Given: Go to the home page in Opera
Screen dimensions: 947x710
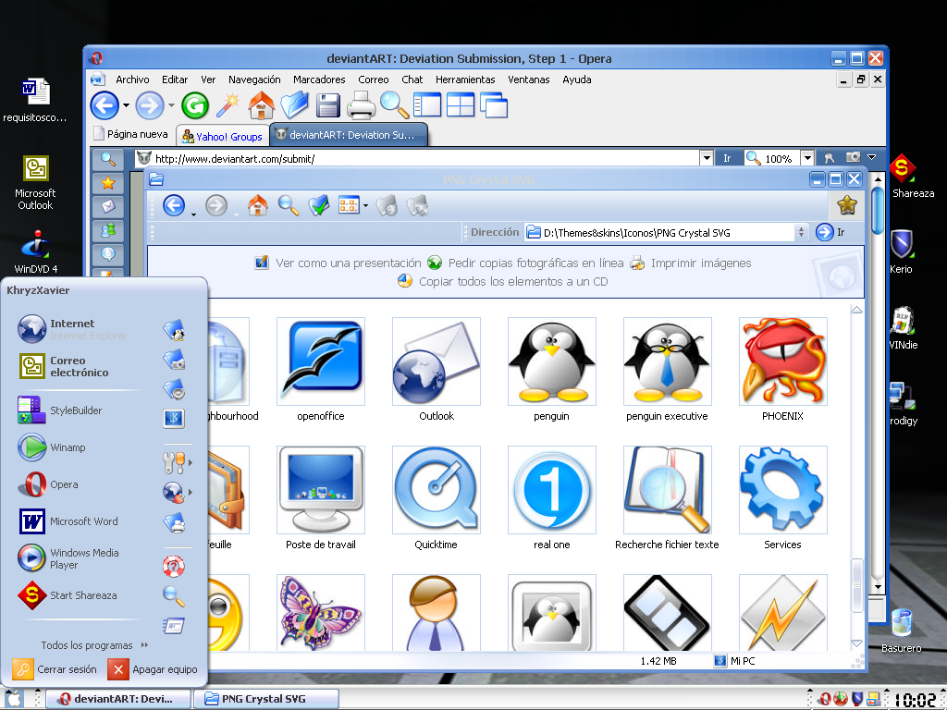Looking at the screenshot, I should [262, 105].
